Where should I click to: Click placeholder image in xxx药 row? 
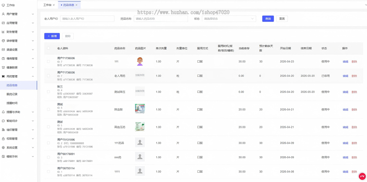tap(140, 157)
